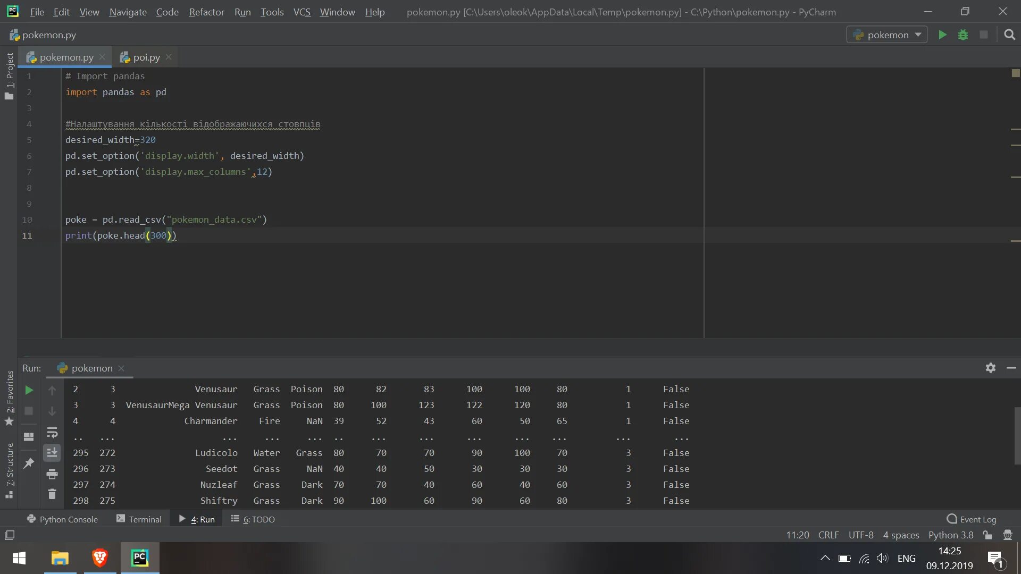Open the VCS menu

(302, 12)
